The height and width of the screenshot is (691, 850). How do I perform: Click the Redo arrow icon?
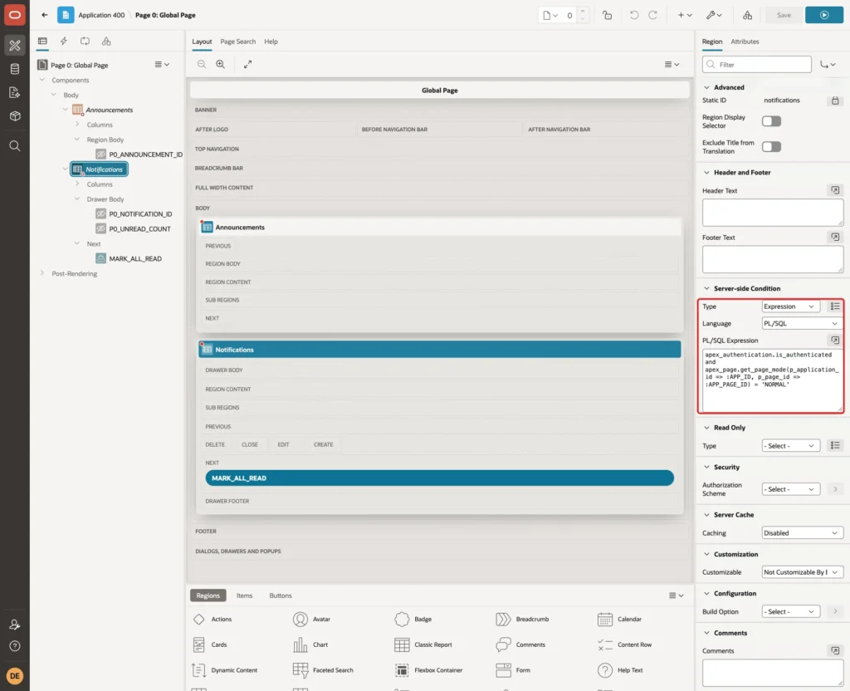point(652,15)
